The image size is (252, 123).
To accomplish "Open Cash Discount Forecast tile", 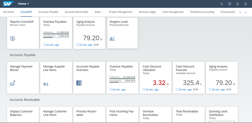I will (189, 78).
